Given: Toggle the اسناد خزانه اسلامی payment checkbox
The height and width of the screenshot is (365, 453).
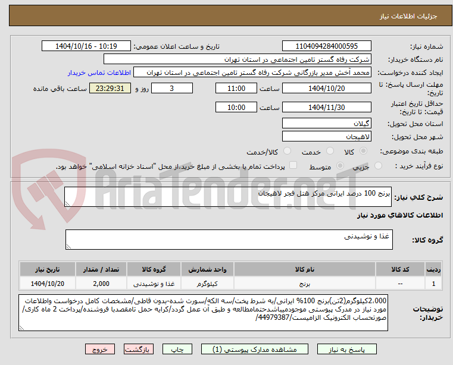Looking at the screenshot, I should 293,165.
